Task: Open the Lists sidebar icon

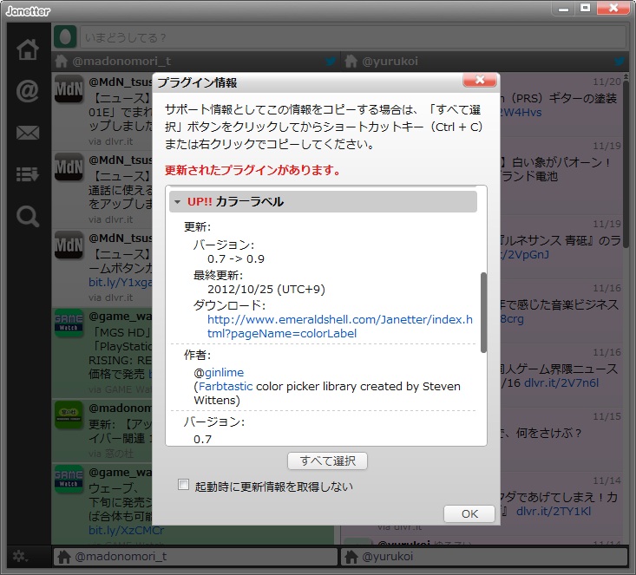Action: point(28,174)
